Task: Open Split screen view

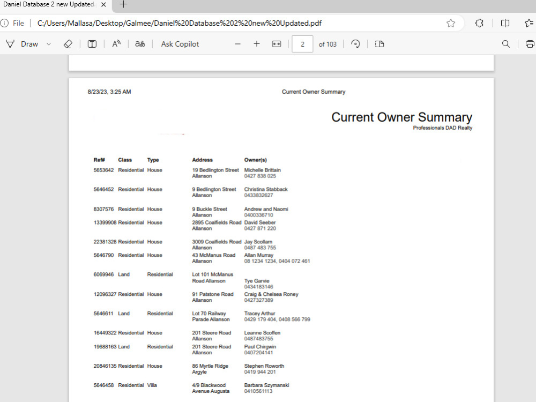Action: tap(505, 23)
